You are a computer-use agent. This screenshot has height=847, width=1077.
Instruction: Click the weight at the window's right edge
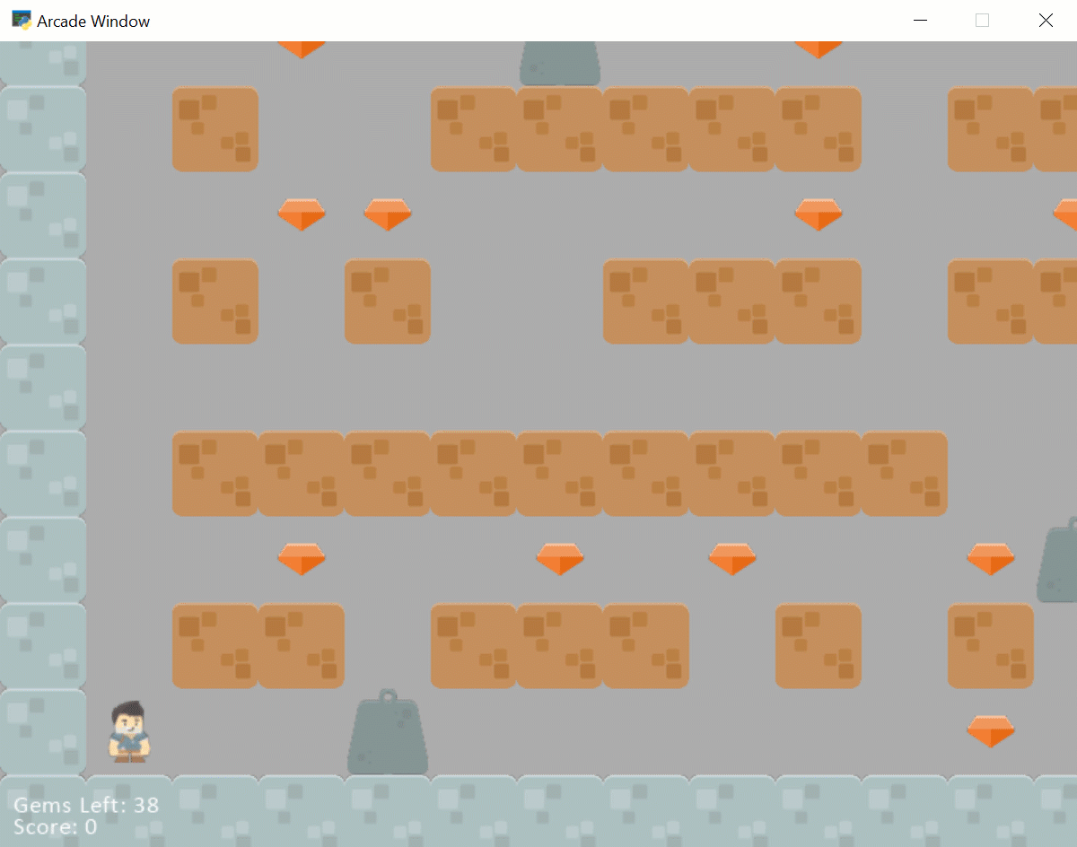1059,563
